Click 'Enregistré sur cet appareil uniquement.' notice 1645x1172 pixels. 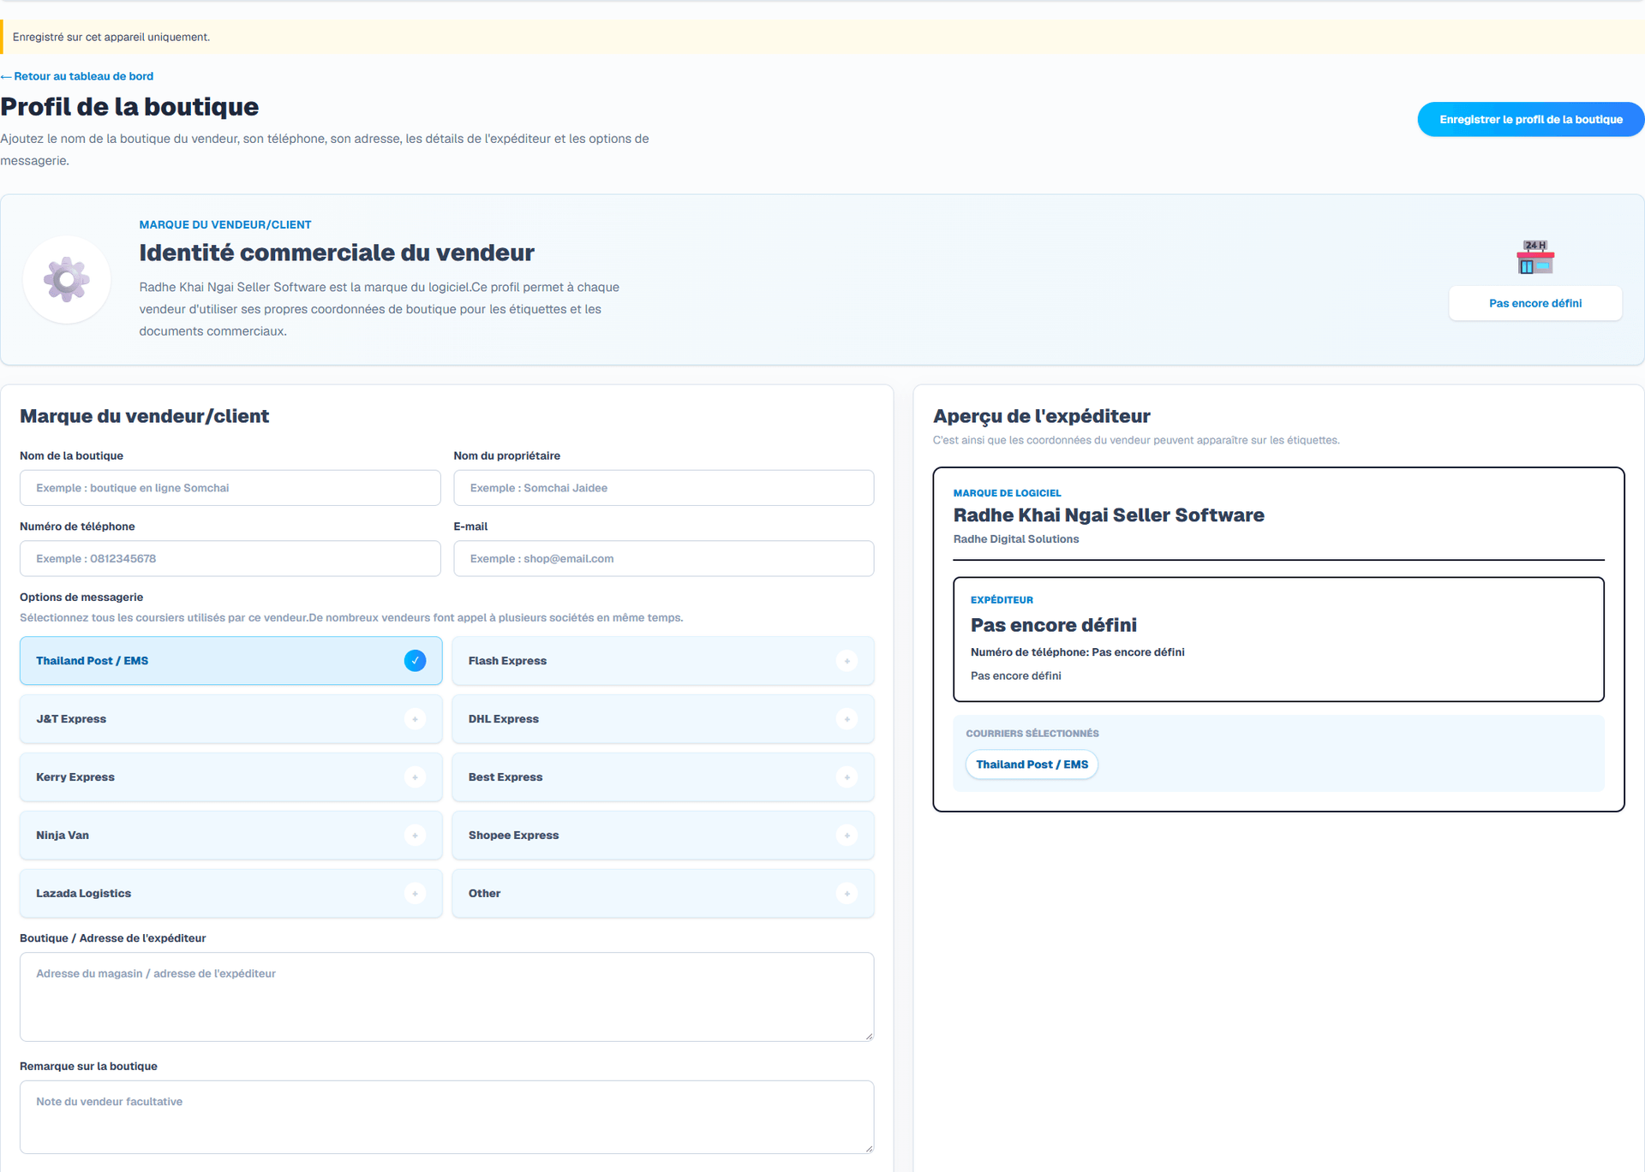pos(111,37)
